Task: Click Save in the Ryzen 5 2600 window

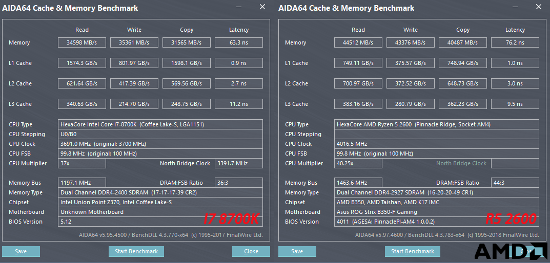Action: pyautogui.click(x=297, y=251)
